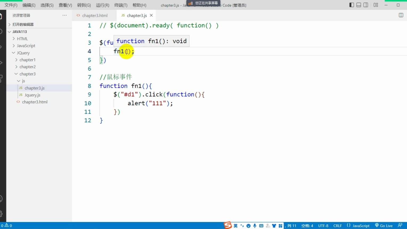
Task: Collapse the JQuery folder
Action: pyautogui.click(x=39, y=53)
